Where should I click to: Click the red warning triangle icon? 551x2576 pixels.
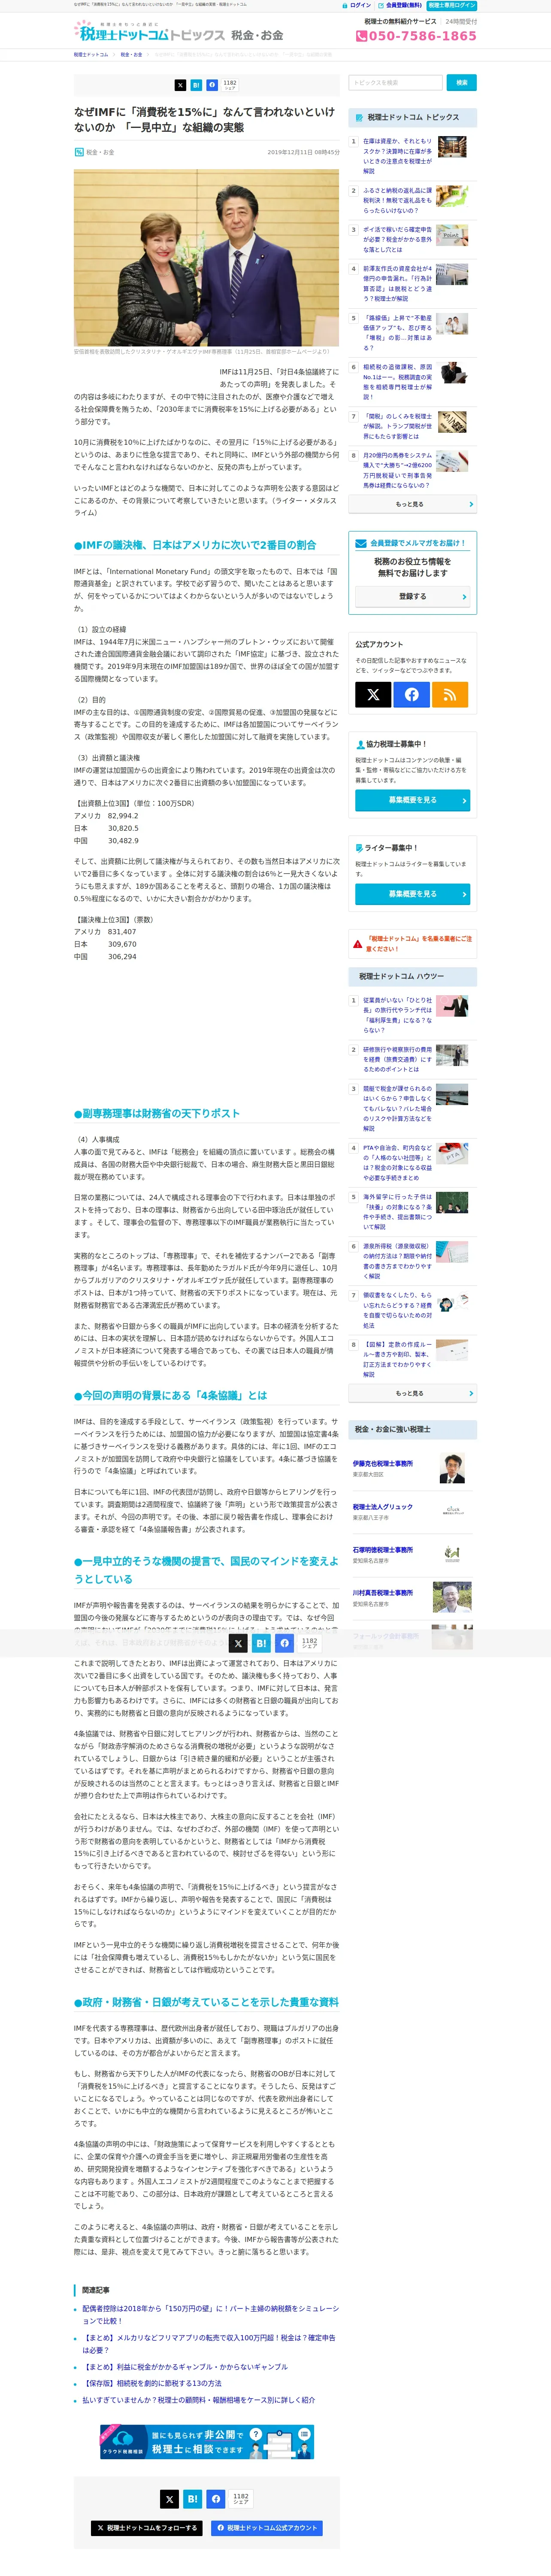click(x=357, y=944)
